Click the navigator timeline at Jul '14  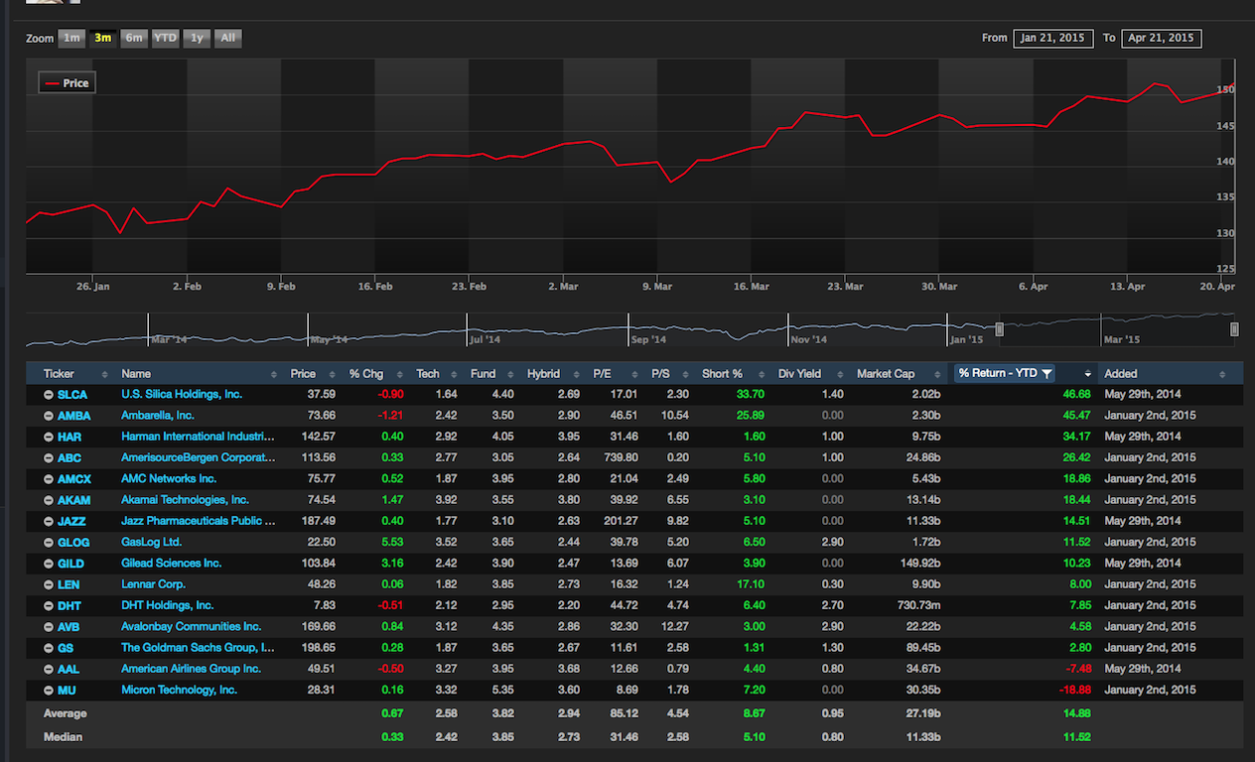[x=485, y=339]
